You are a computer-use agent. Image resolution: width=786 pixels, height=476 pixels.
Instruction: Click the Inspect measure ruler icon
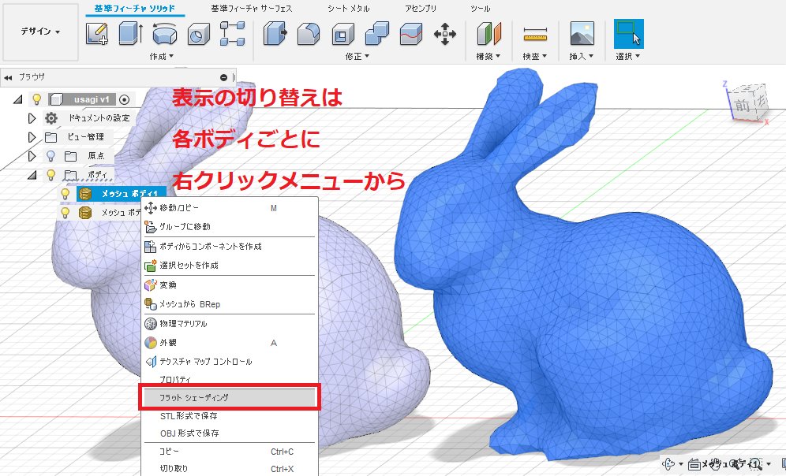tap(535, 34)
